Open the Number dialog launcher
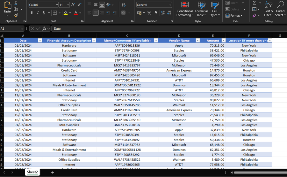 pyautogui.click(x=172, y=21)
